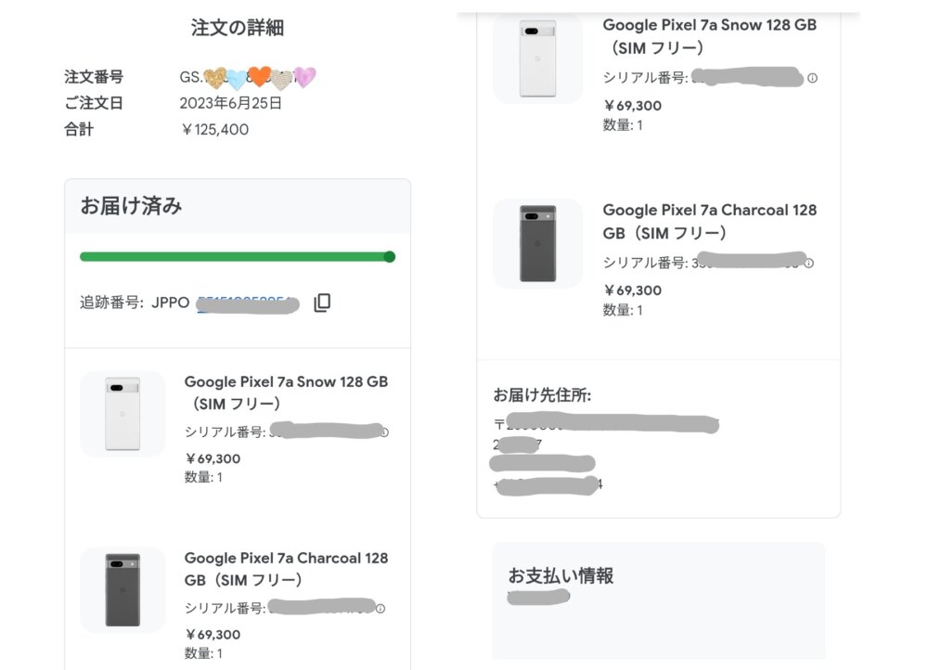Click the お届け先住所 address label
Image resolution: width=928 pixels, height=670 pixels.
[x=542, y=394]
